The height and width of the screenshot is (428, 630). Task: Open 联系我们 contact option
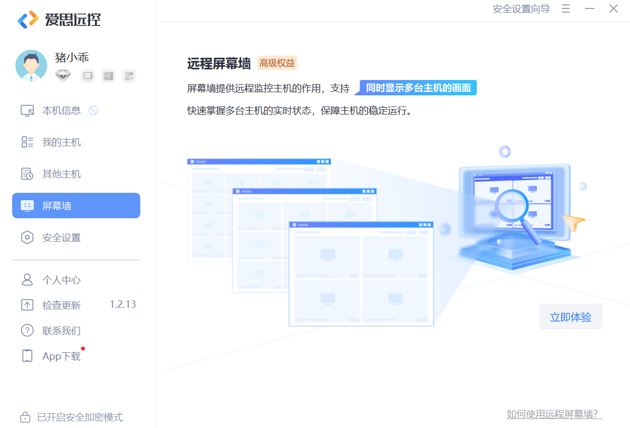[x=61, y=331]
